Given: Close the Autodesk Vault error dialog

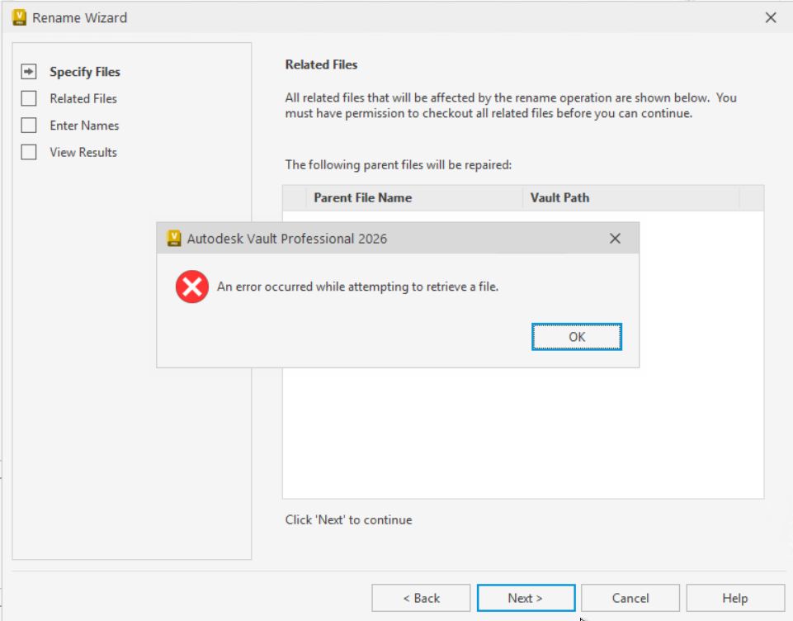Looking at the screenshot, I should pos(614,238).
